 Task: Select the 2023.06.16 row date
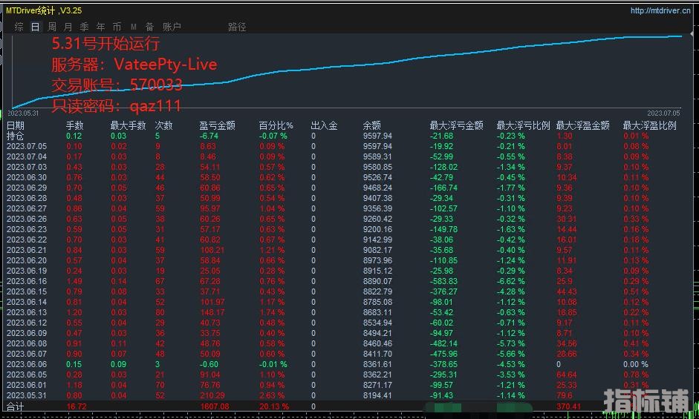(x=27, y=282)
